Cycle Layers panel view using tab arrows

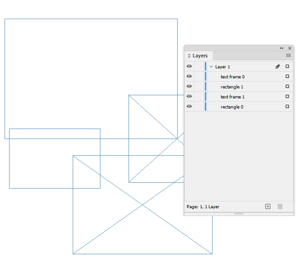pyautogui.click(x=189, y=56)
